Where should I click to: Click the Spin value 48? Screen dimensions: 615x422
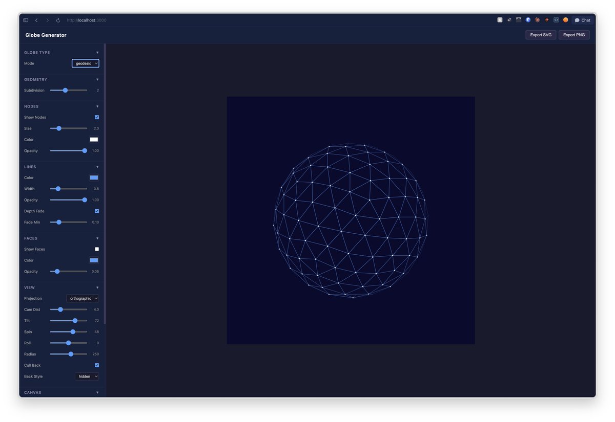coord(97,332)
